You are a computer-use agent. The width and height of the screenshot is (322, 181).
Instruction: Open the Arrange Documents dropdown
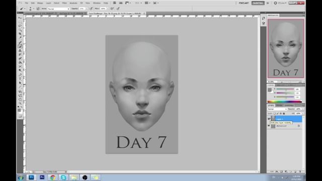(x=147, y=3)
